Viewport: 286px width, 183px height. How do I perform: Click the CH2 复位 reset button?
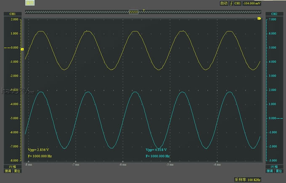[x=278, y=171]
